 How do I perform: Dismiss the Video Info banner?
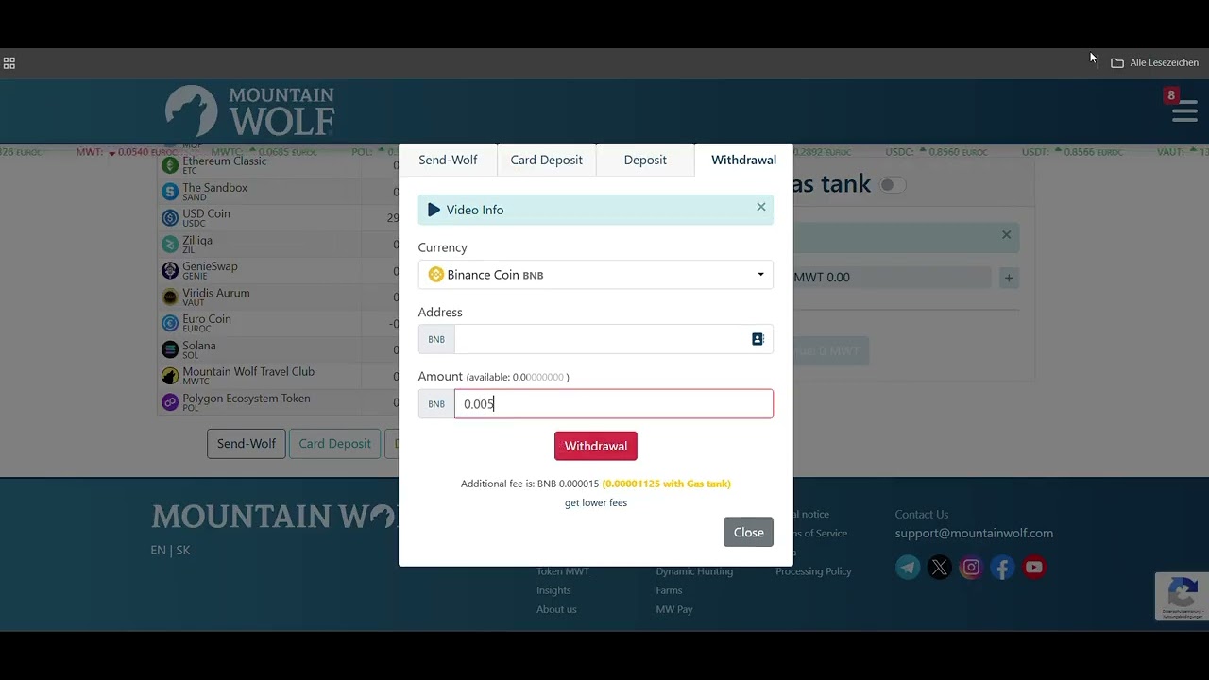pyautogui.click(x=761, y=207)
